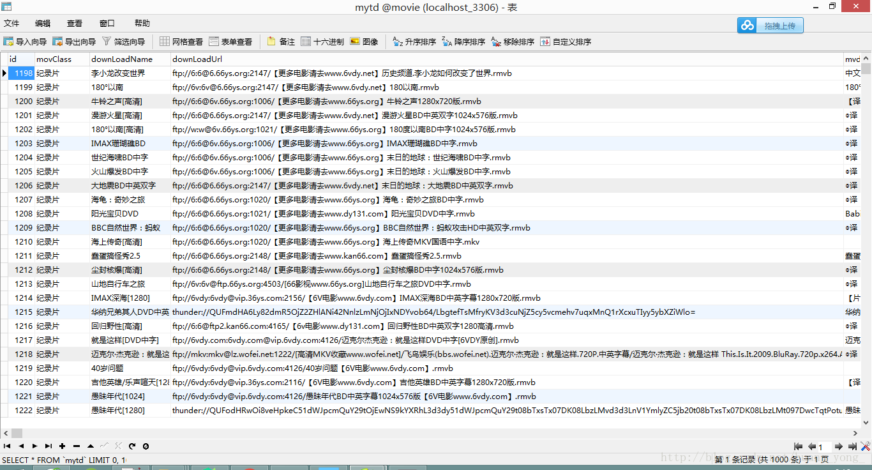
Task: Open the Import Wizard (导入向导)
Action: tap(25, 42)
